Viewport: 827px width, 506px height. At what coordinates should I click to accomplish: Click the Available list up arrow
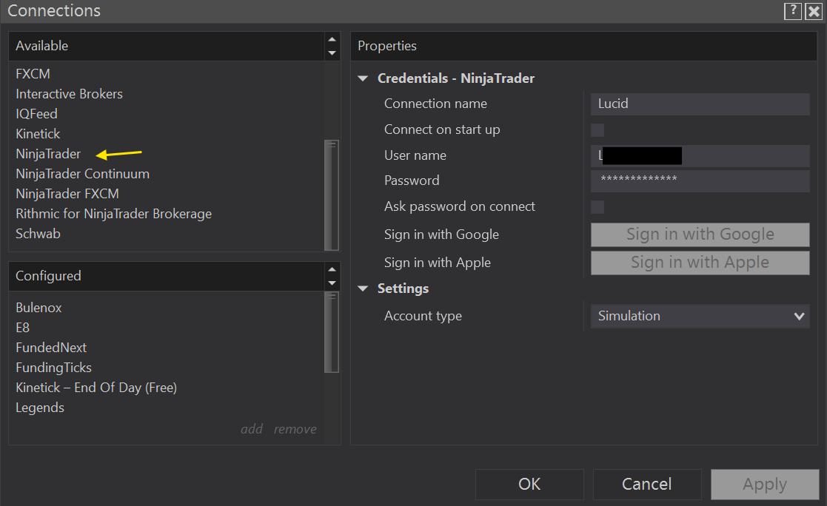point(332,39)
